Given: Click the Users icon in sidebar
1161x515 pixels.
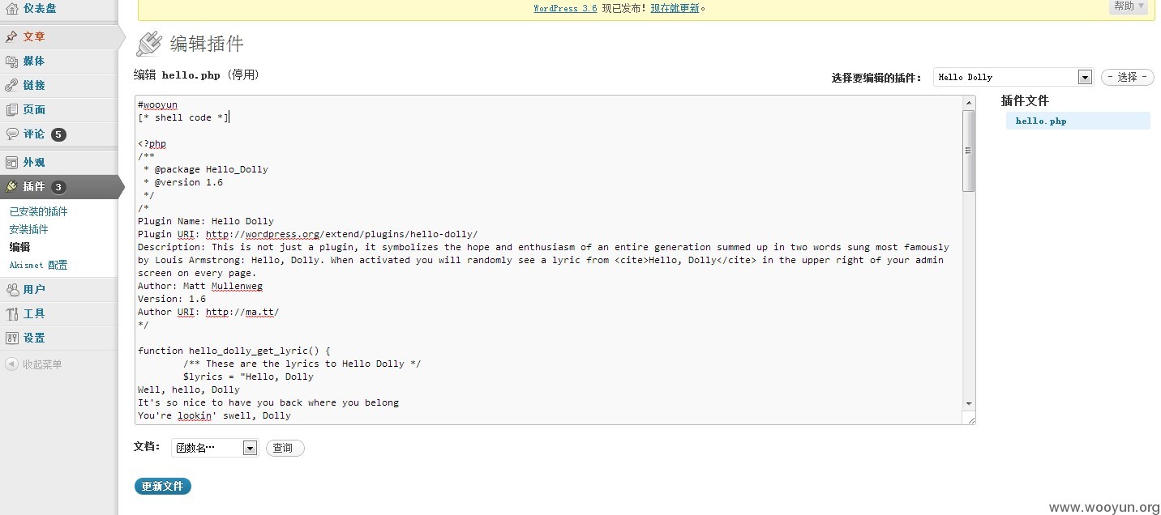Looking at the screenshot, I should click(11, 289).
